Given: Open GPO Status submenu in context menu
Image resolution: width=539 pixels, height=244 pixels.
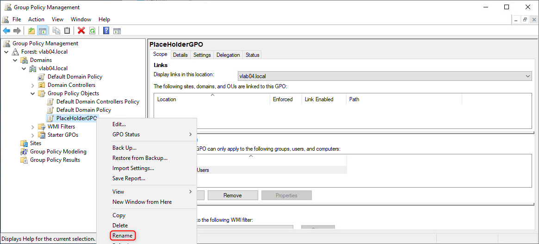Looking at the screenshot, I should pos(126,134).
